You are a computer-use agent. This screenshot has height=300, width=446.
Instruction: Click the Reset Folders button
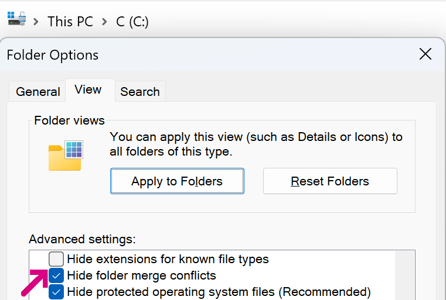pos(330,181)
